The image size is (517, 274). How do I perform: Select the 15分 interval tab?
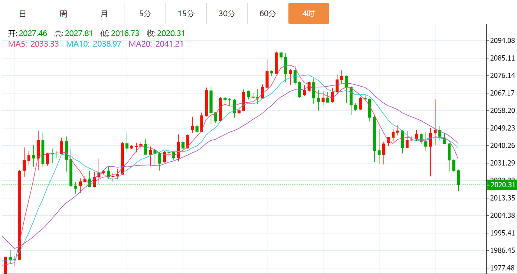coord(186,14)
